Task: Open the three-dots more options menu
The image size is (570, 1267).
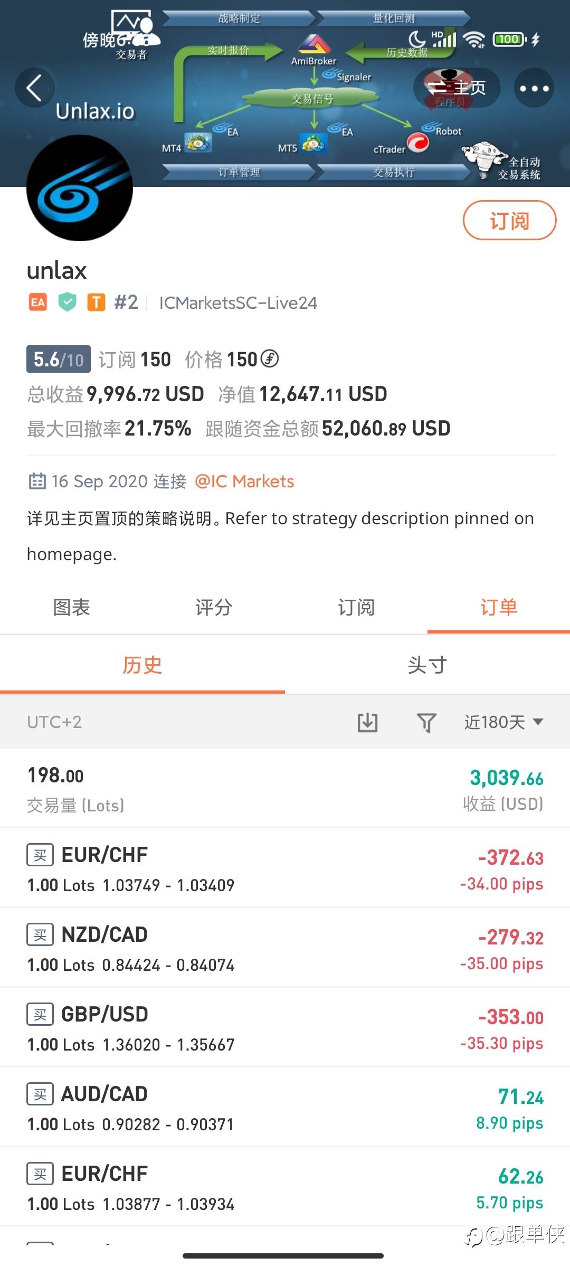Action: click(534, 88)
